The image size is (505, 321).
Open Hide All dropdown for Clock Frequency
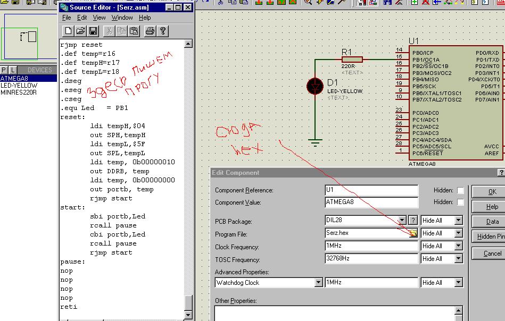coord(458,246)
